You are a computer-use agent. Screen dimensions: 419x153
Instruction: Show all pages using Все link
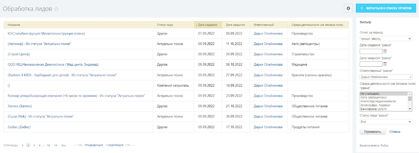point(63,145)
